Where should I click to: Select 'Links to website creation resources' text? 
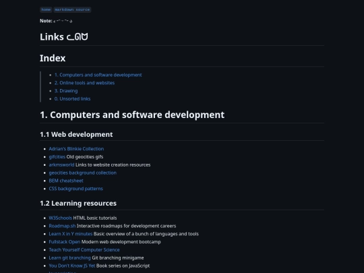pos(113,165)
